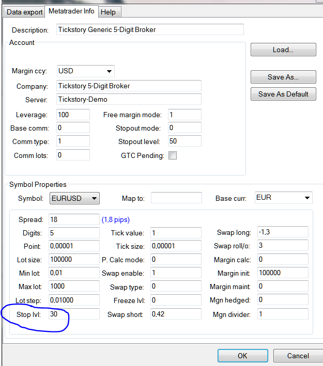Click the Comm type field
The image size is (323, 366).
coord(73,141)
